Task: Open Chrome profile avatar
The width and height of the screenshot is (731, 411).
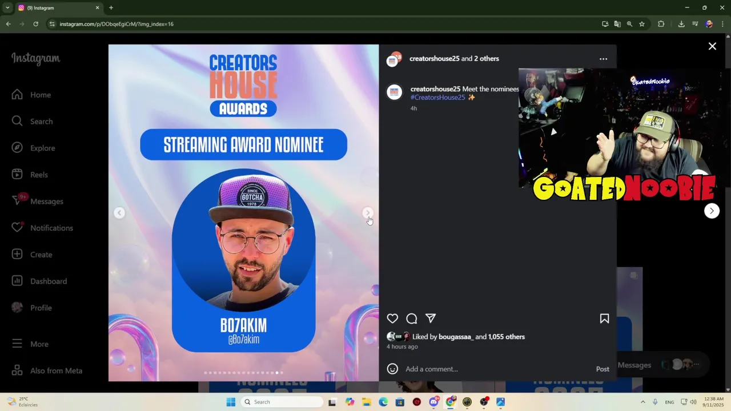Action: [709, 24]
